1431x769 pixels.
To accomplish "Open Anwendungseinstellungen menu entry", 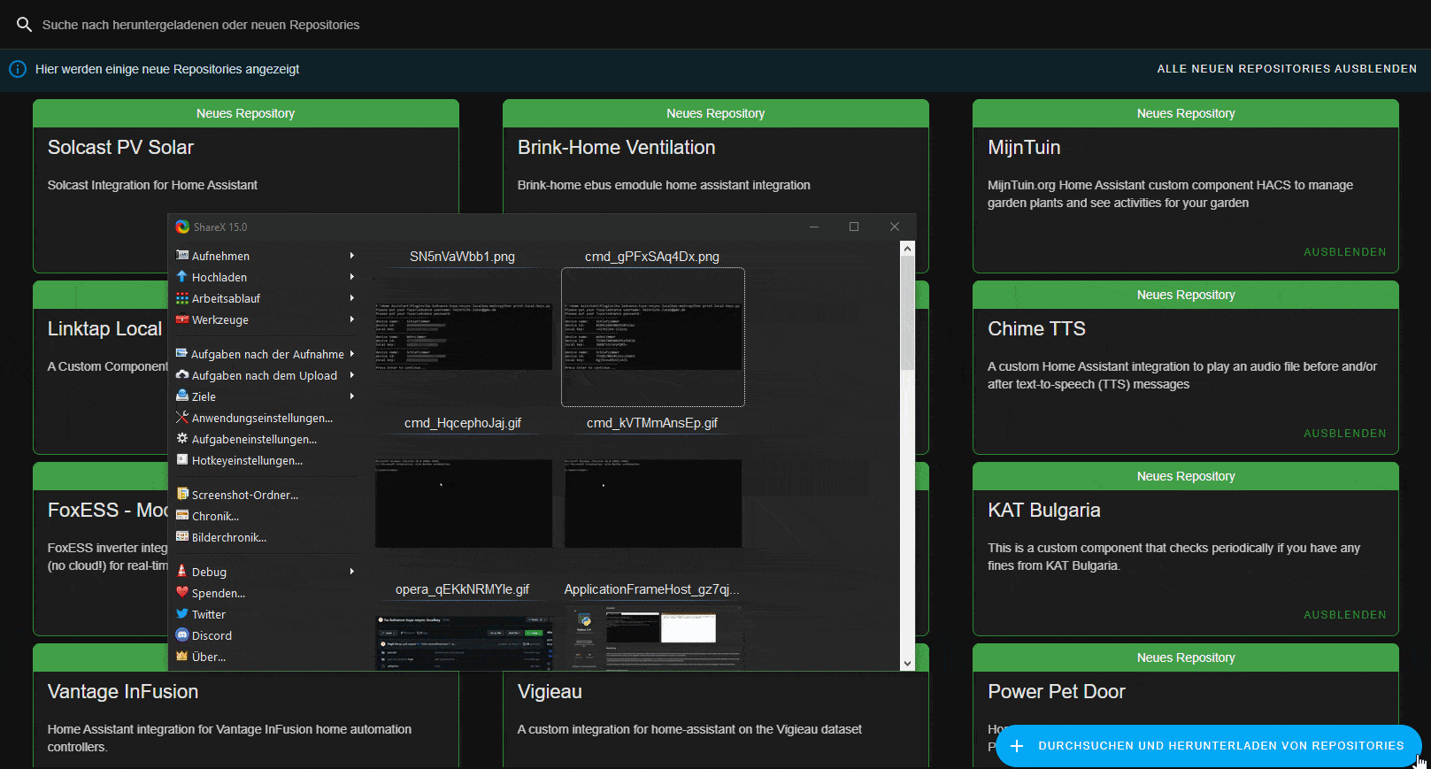I will [x=262, y=418].
